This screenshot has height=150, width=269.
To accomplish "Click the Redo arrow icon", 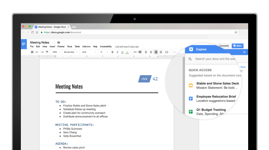I will [x=42, y=52].
